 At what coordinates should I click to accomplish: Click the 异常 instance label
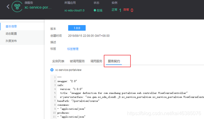(126, 10)
